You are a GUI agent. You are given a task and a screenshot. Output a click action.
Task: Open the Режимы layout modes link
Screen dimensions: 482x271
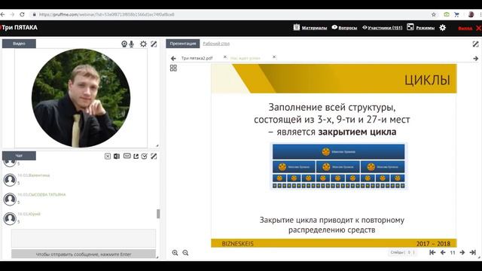[x=425, y=28]
